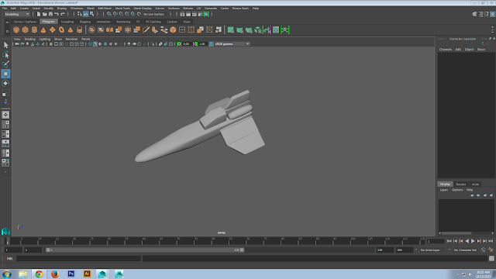Open Google Chrome from the taskbar
The width and height of the screenshot is (496, 279).
(39, 274)
